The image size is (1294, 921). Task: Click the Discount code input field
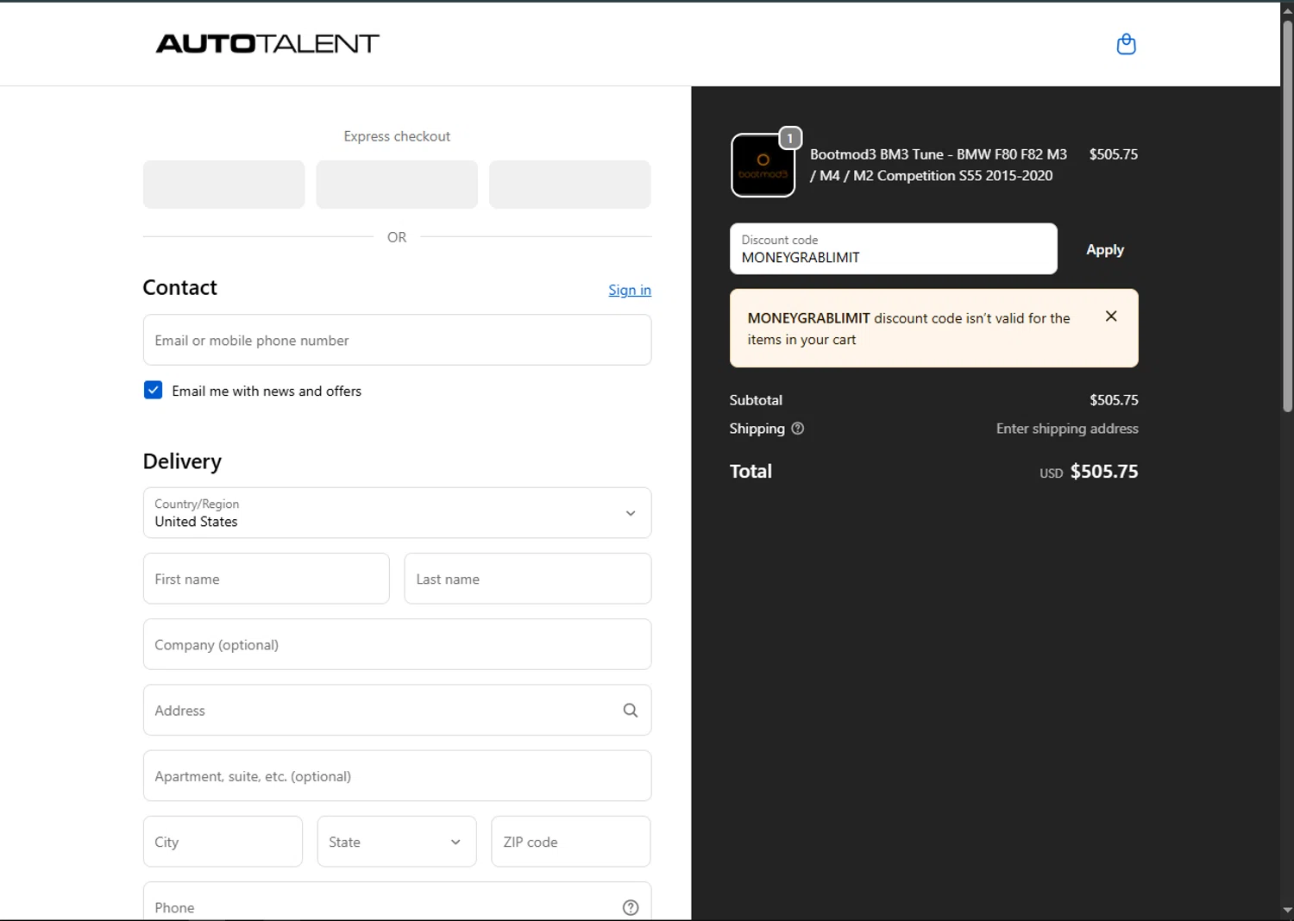[x=894, y=249]
